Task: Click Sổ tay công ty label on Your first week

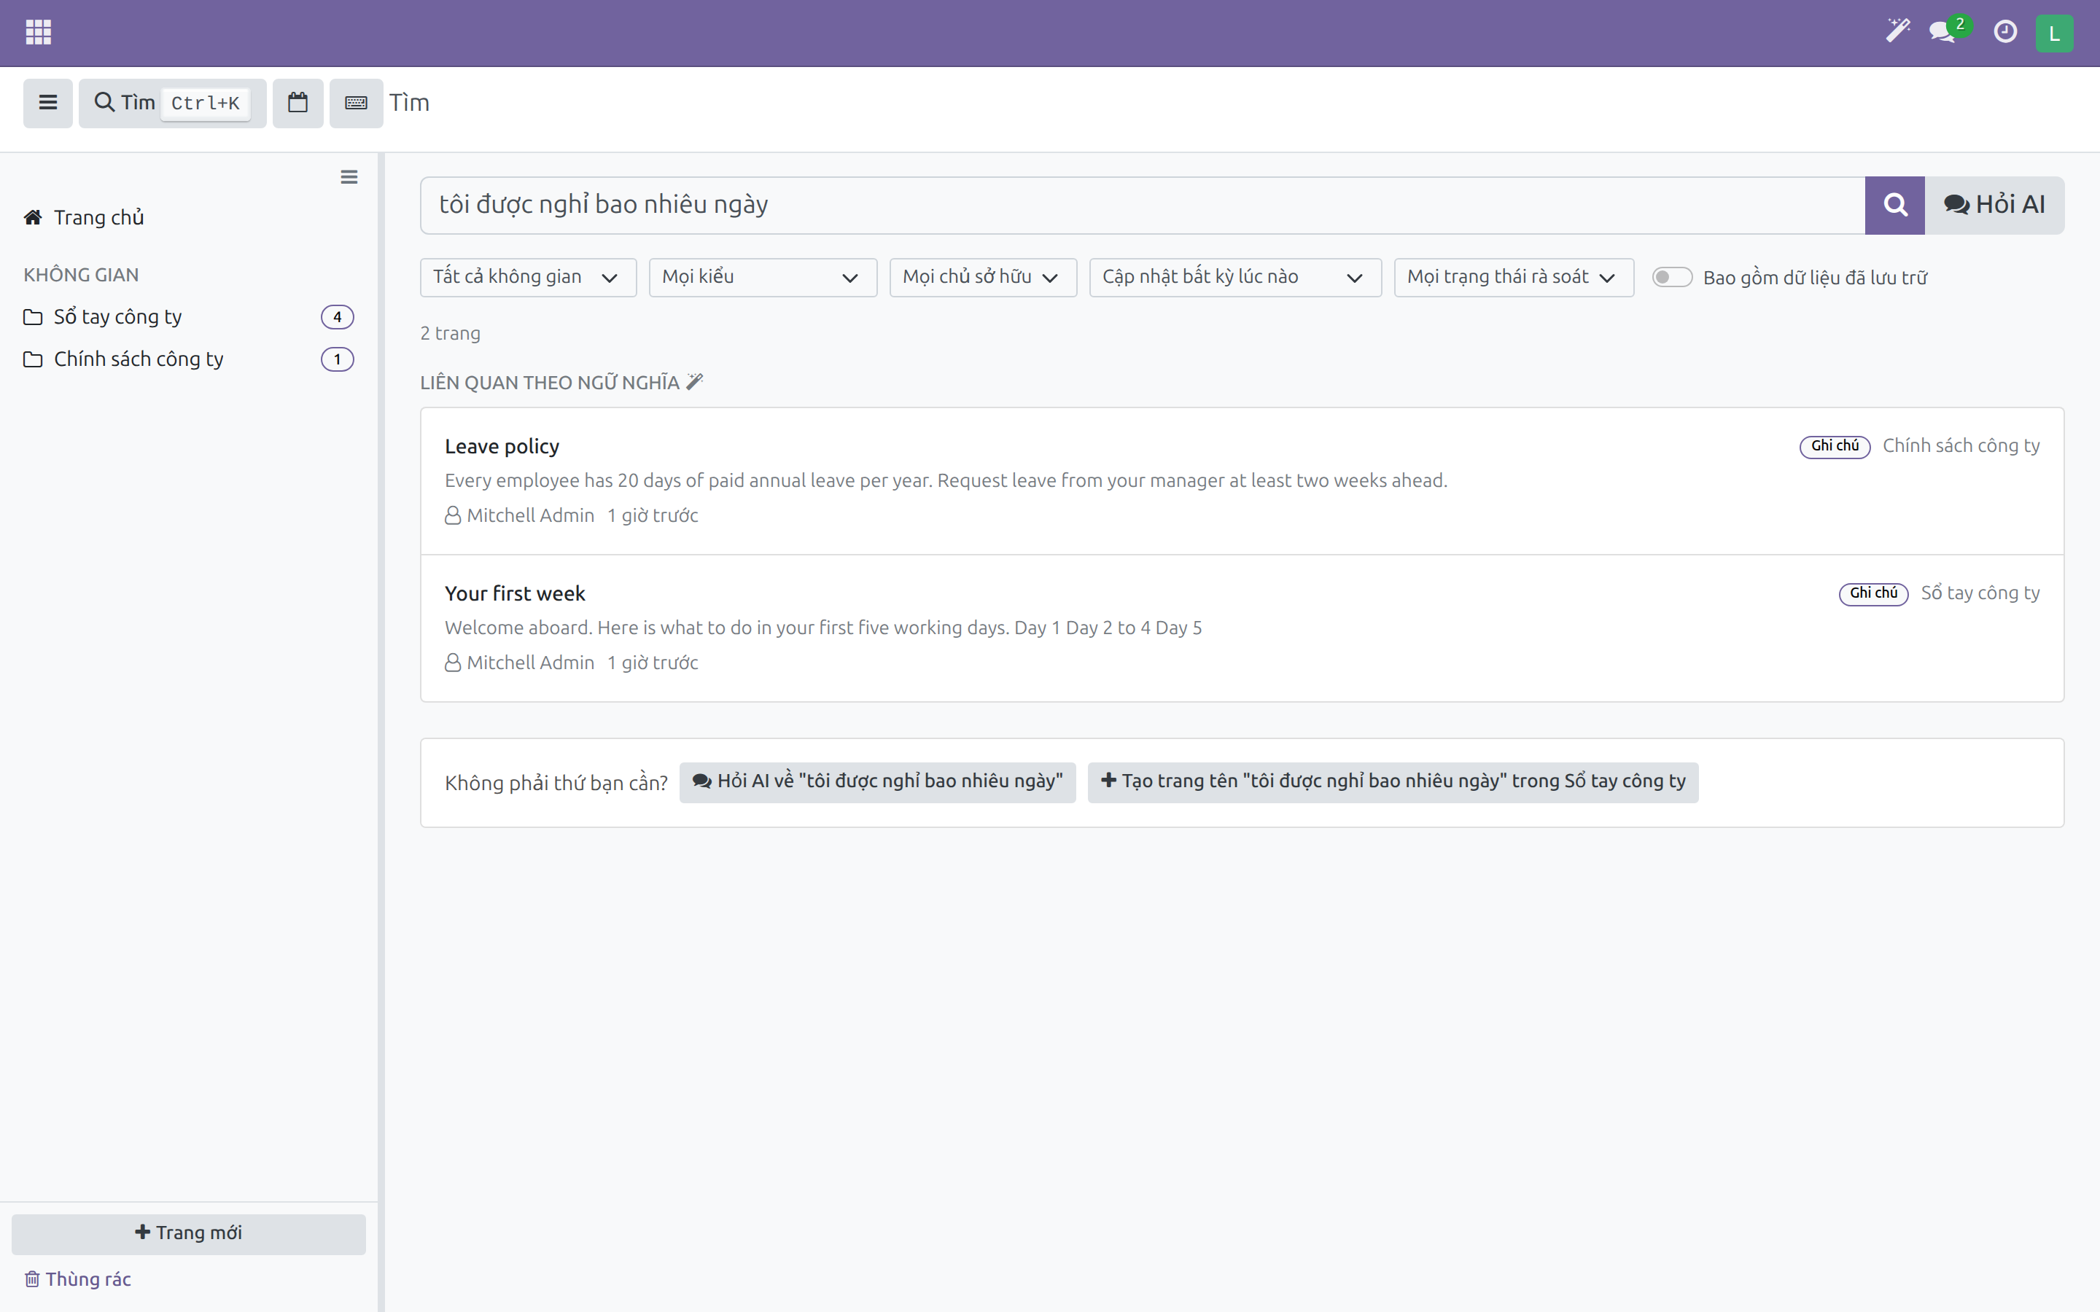Action: pos(1980,593)
